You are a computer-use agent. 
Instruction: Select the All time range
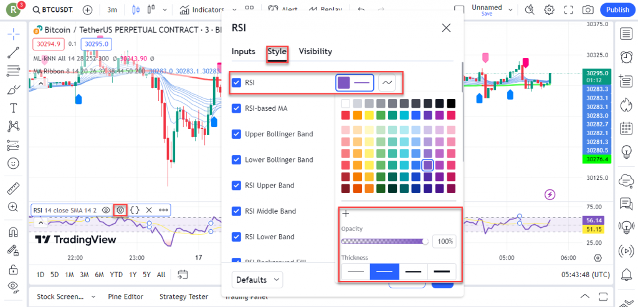pos(161,275)
